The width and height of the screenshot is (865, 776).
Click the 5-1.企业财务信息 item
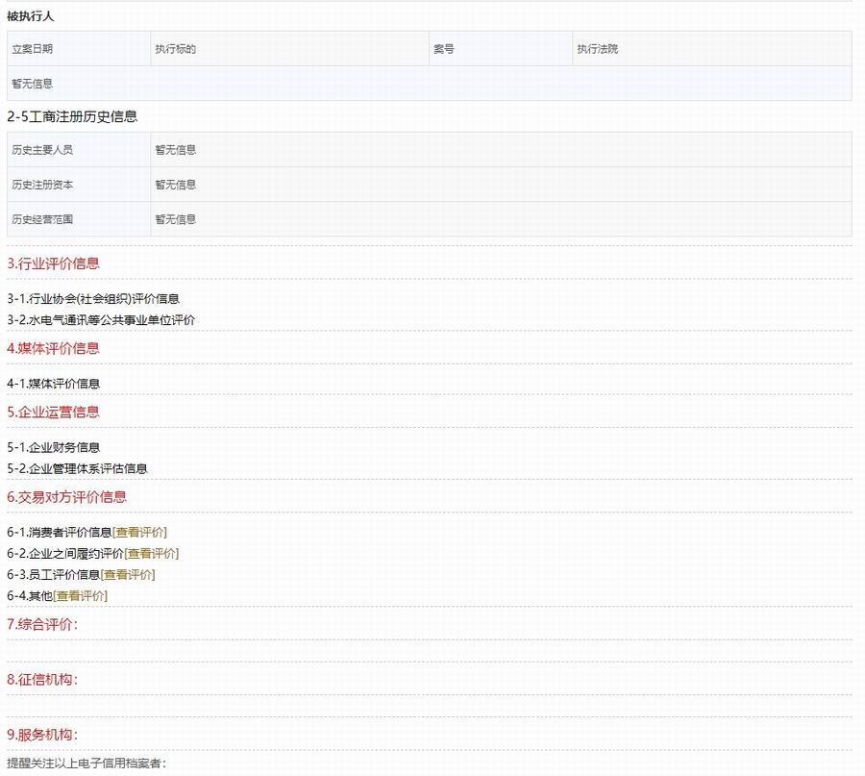[x=54, y=447]
